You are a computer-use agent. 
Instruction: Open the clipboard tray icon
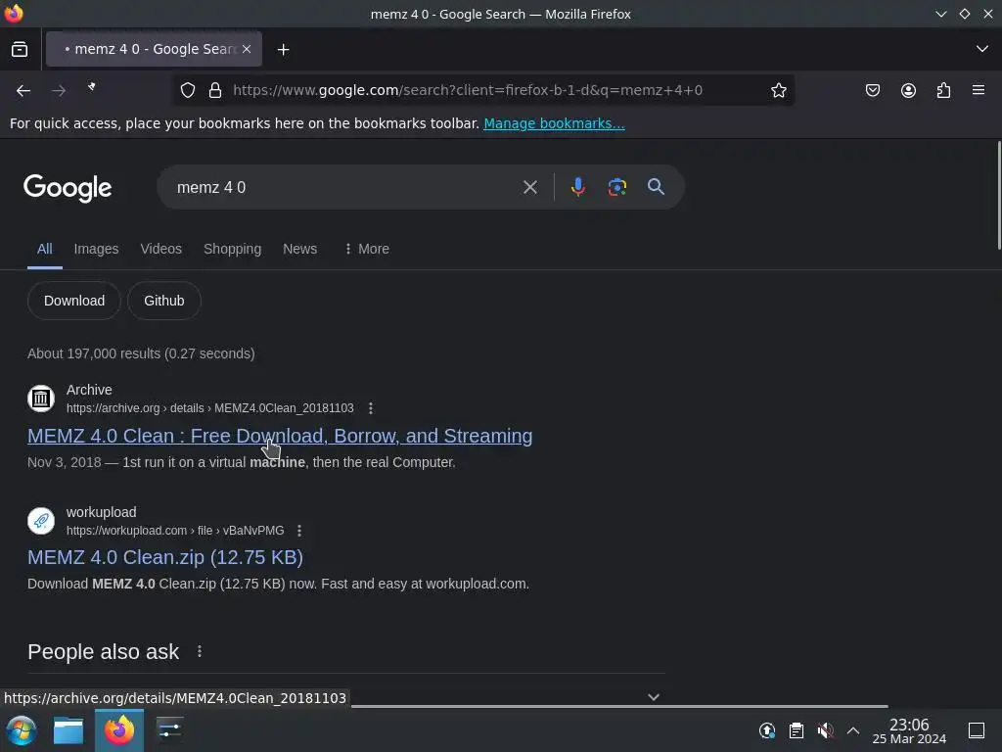(797, 730)
